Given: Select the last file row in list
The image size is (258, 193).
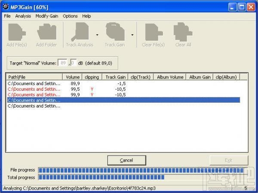Looking at the screenshot, I should click(123, 106).
